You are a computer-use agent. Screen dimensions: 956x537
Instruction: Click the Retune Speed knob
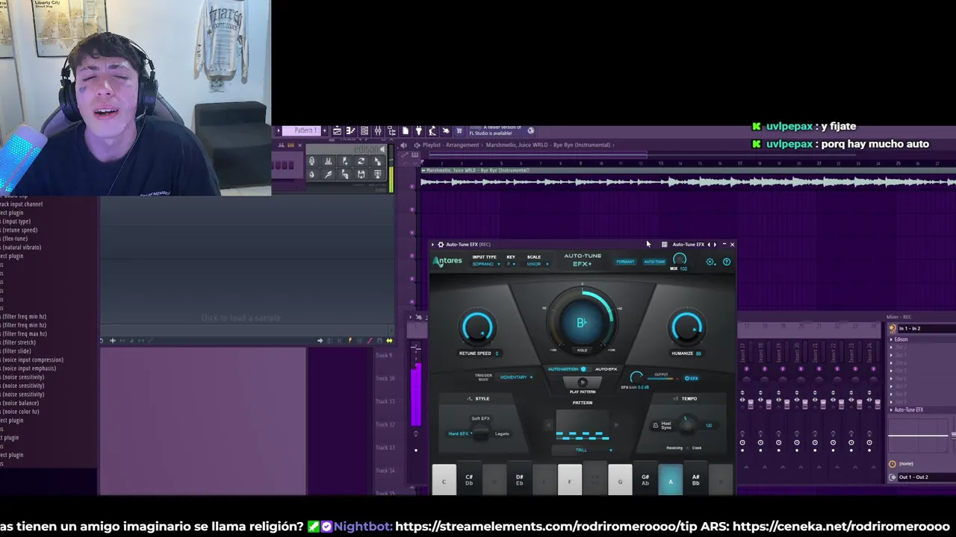477,327
